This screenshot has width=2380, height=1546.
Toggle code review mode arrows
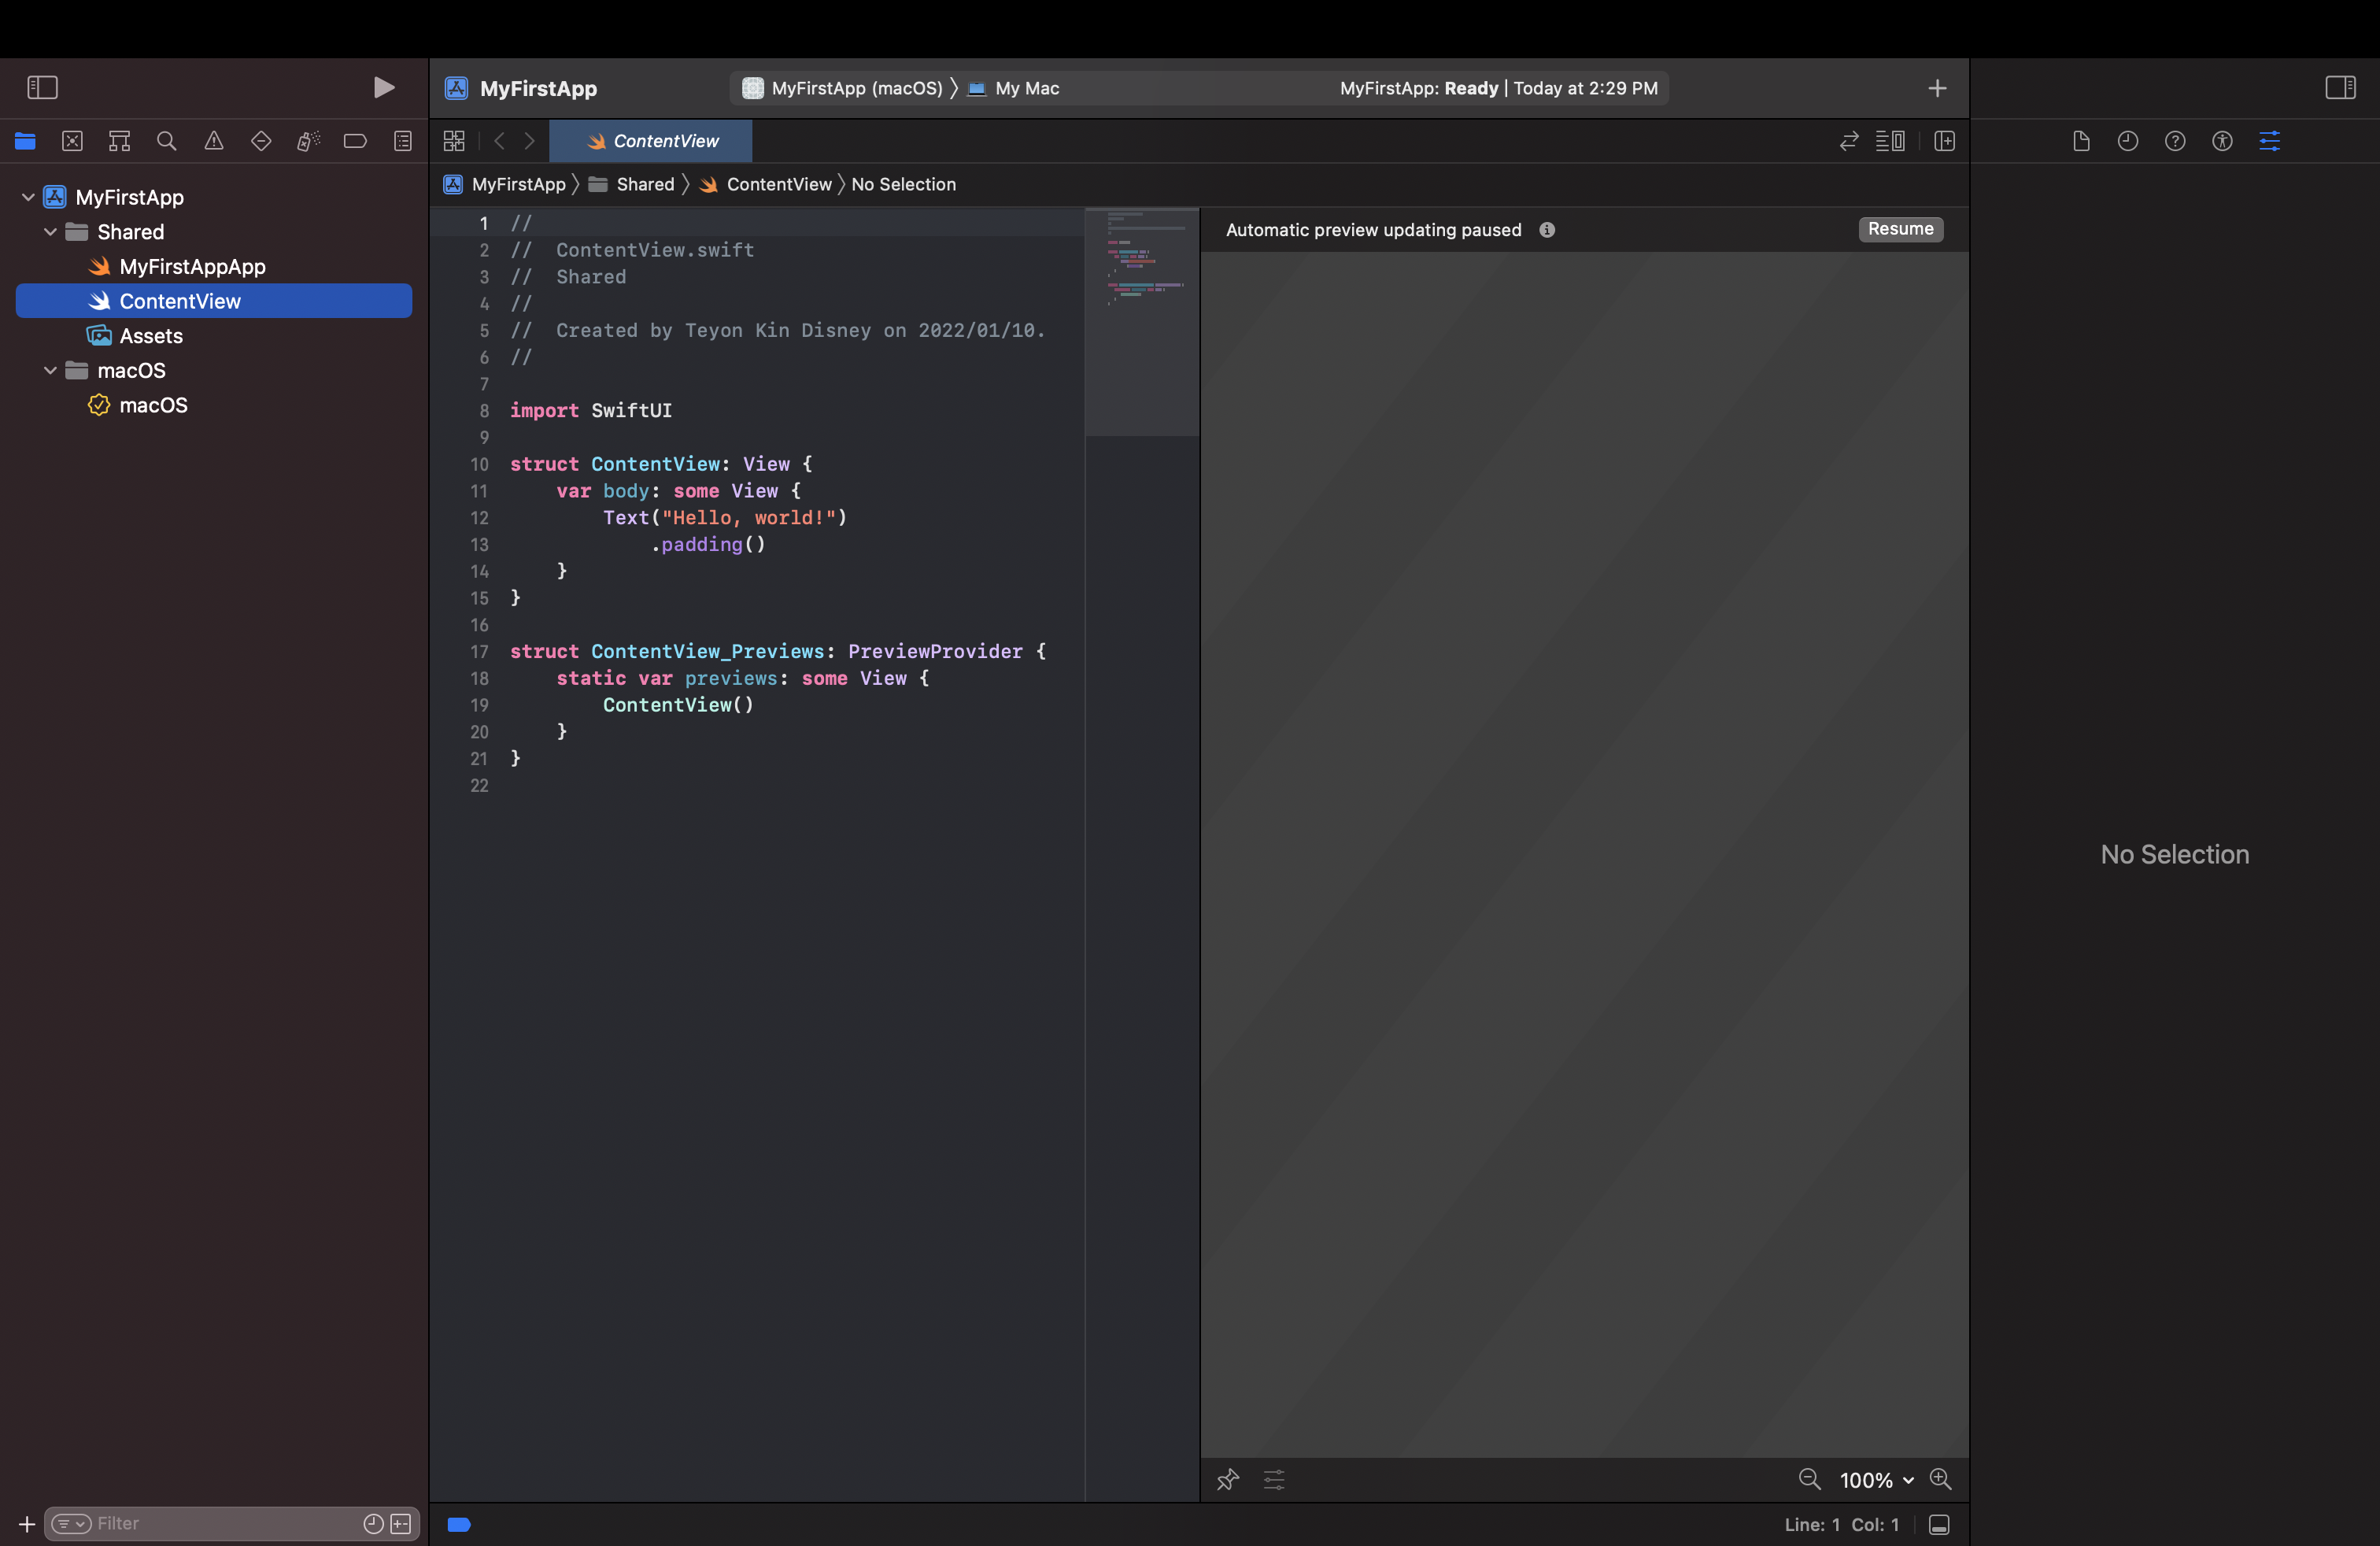pyautogui.click(x=1849, y=141)
